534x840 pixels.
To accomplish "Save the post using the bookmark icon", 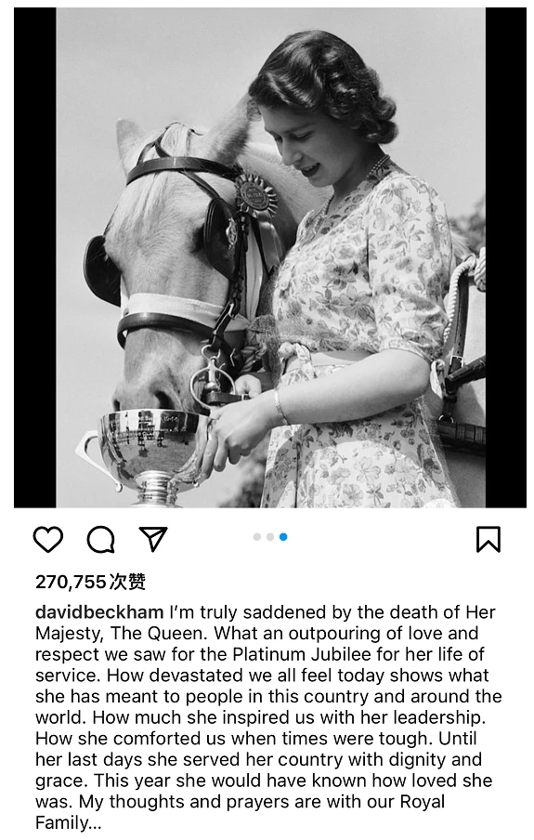I will (488, 539).
